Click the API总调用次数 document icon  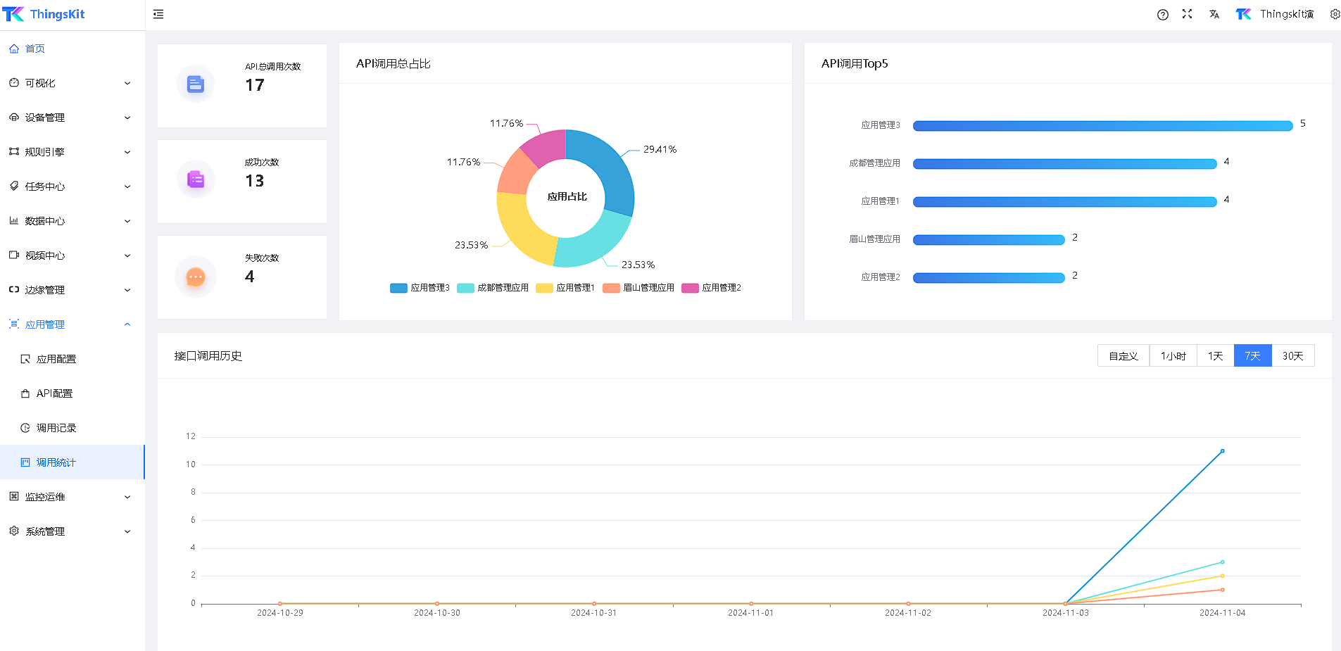click(x=196, y=84)
